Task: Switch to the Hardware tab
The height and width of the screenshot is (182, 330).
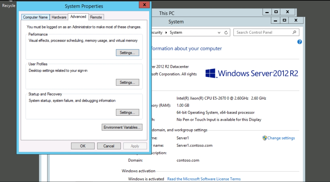Action: tap(59, 17)
